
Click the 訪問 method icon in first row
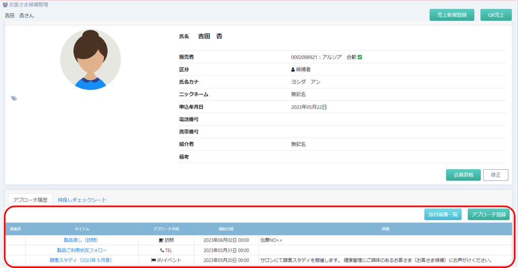click(161, 240)
